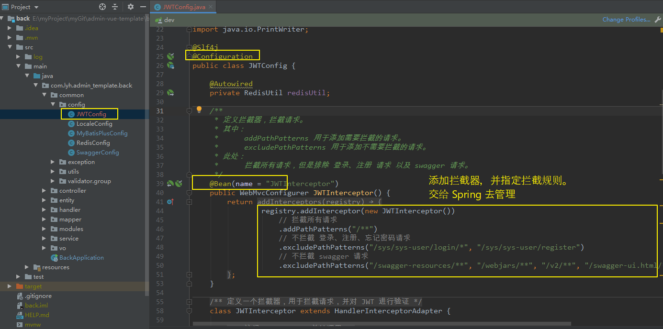Collapse the src folder arrow
663x329 pixels.
coord(10,47)
